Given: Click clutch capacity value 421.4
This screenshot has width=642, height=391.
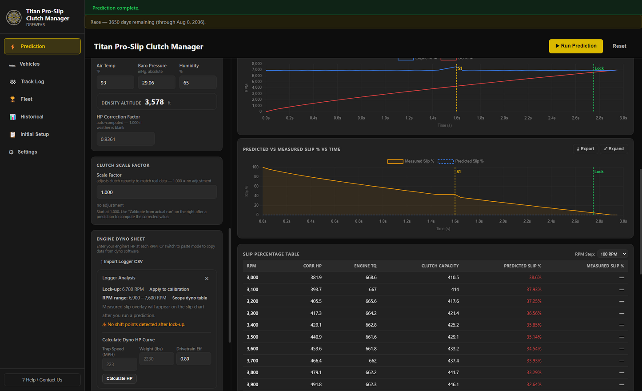Looking at the screenshot, I should click(453, 313).
